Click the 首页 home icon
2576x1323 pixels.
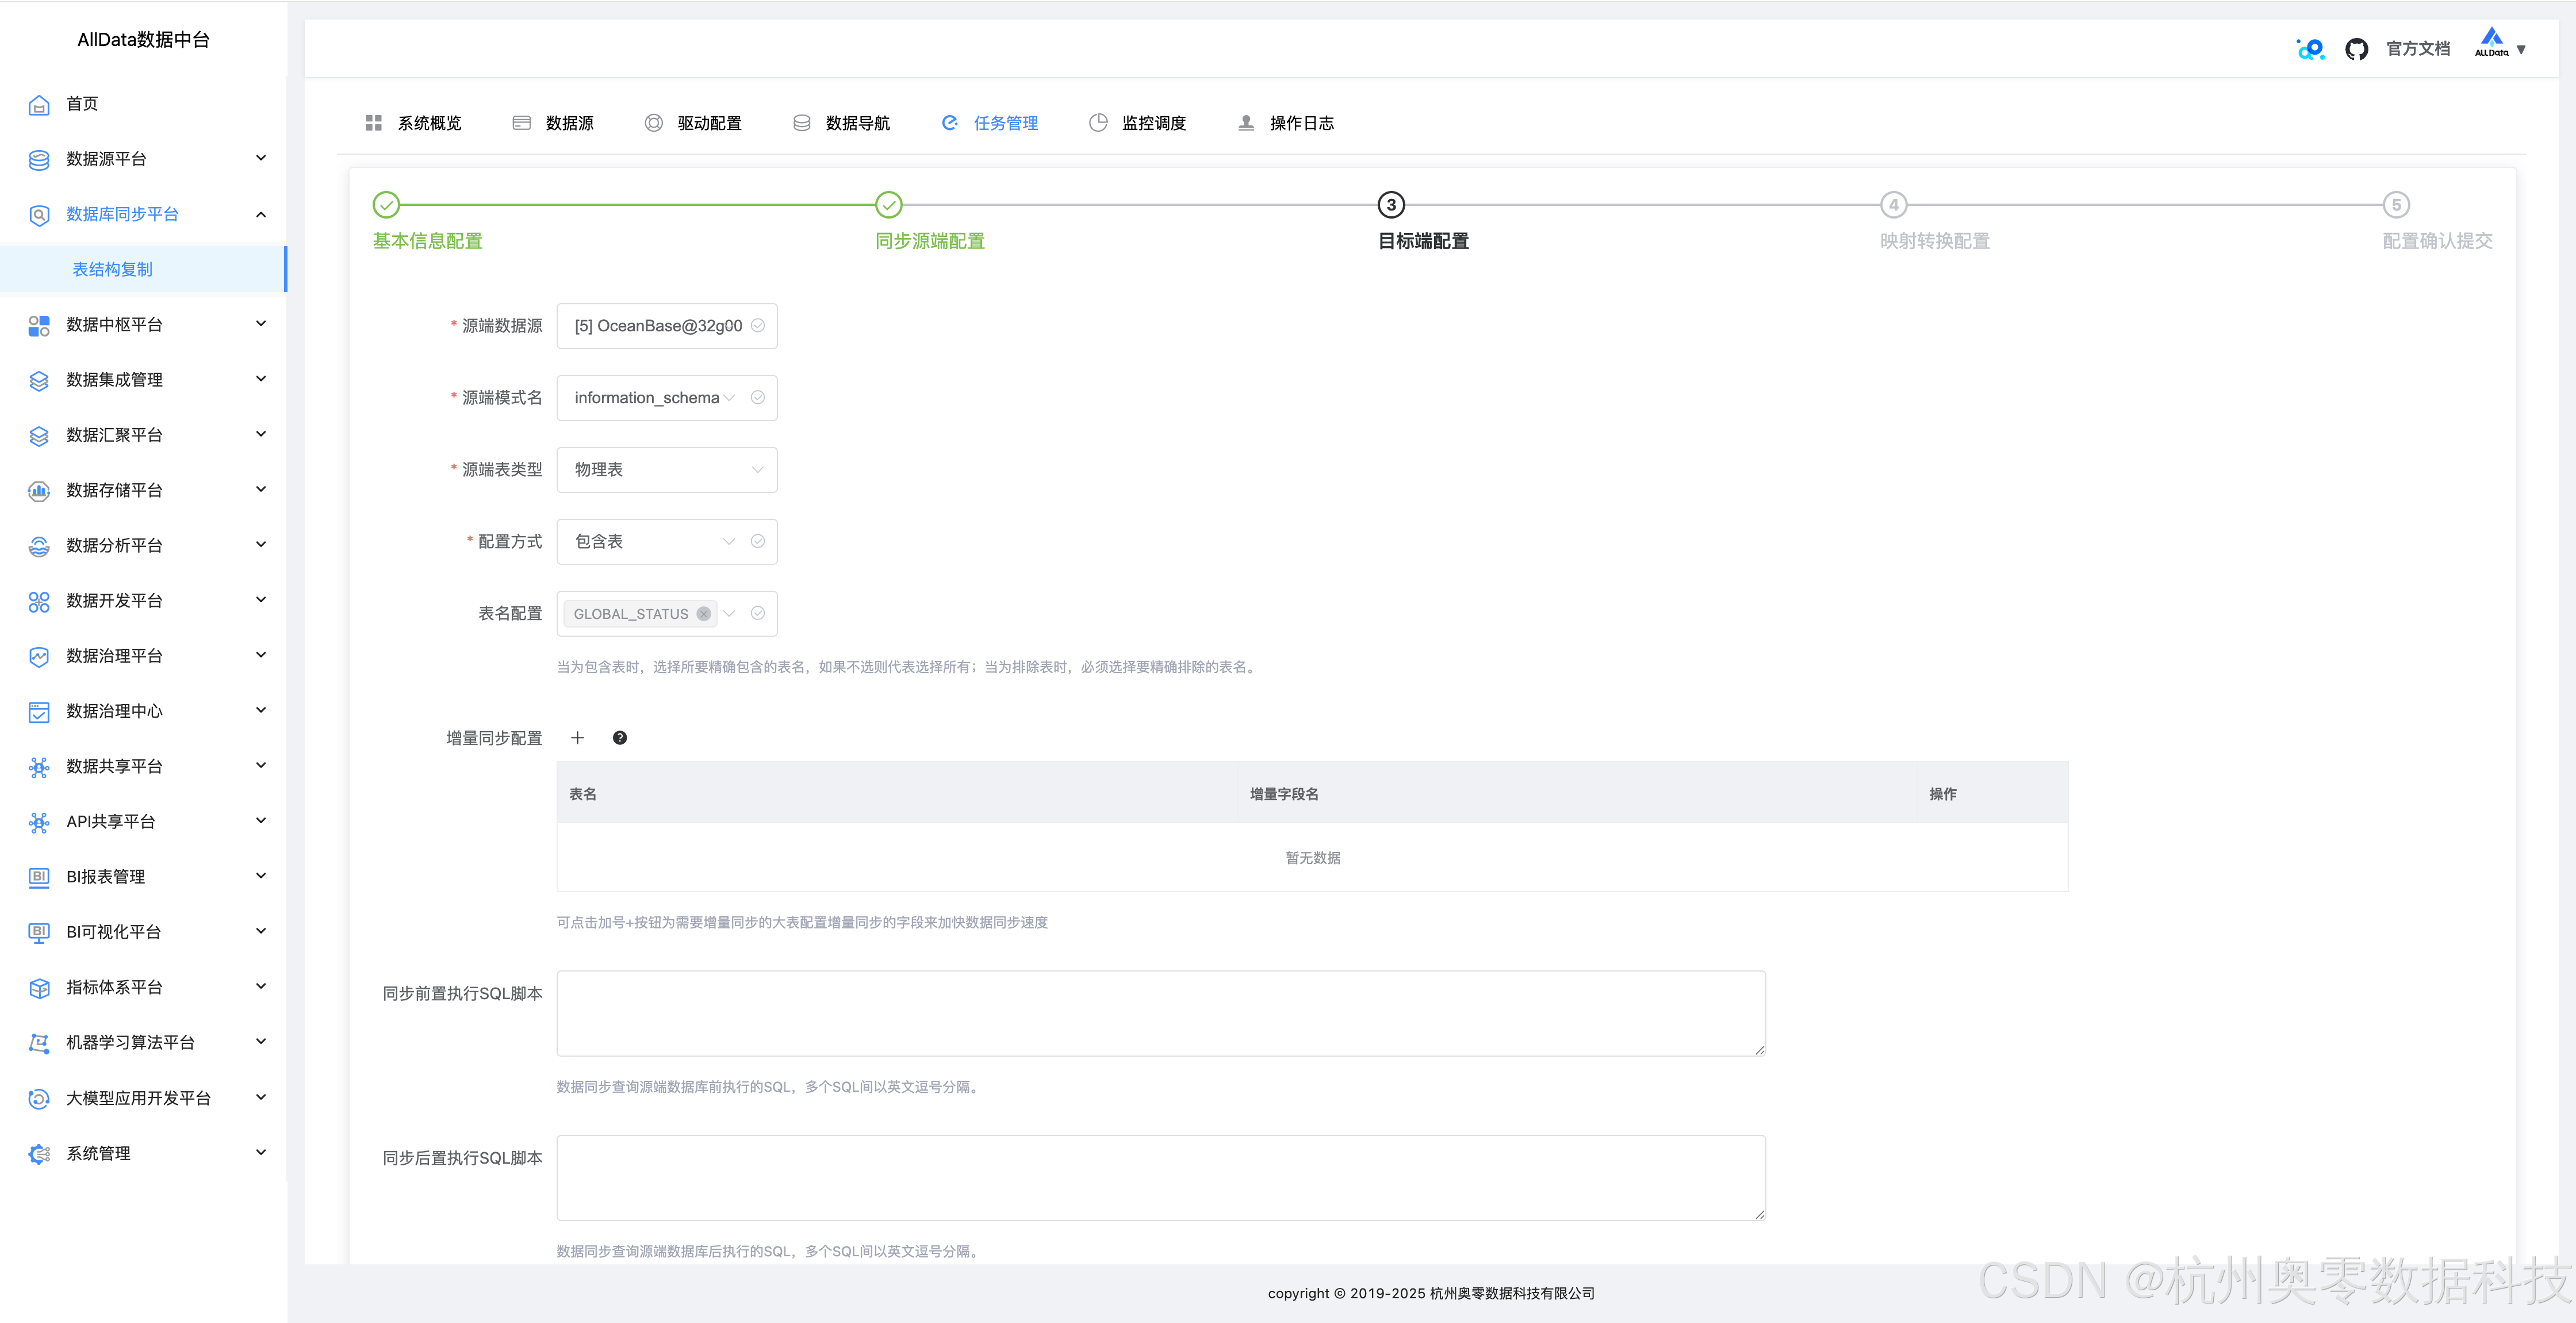tap(39, 104)
